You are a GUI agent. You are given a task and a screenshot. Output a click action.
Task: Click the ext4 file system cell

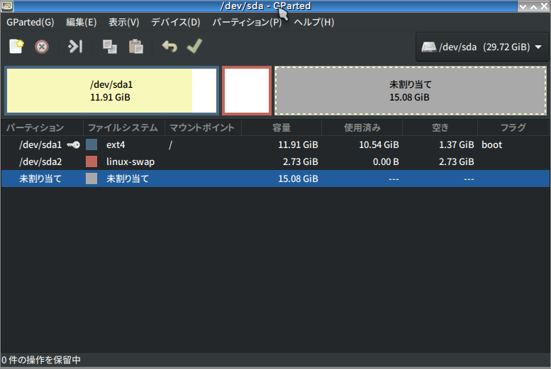116,144
